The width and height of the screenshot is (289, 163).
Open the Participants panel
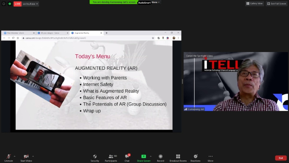(x=111, y=158)
